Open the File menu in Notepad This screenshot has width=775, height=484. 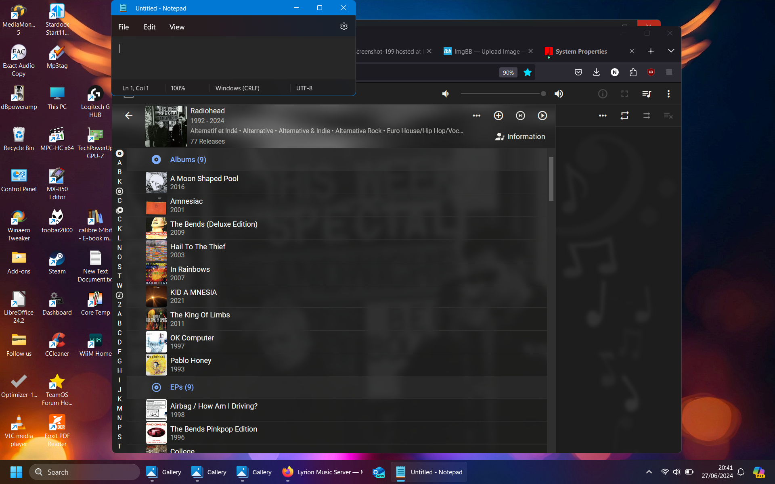tap(124, 27)
